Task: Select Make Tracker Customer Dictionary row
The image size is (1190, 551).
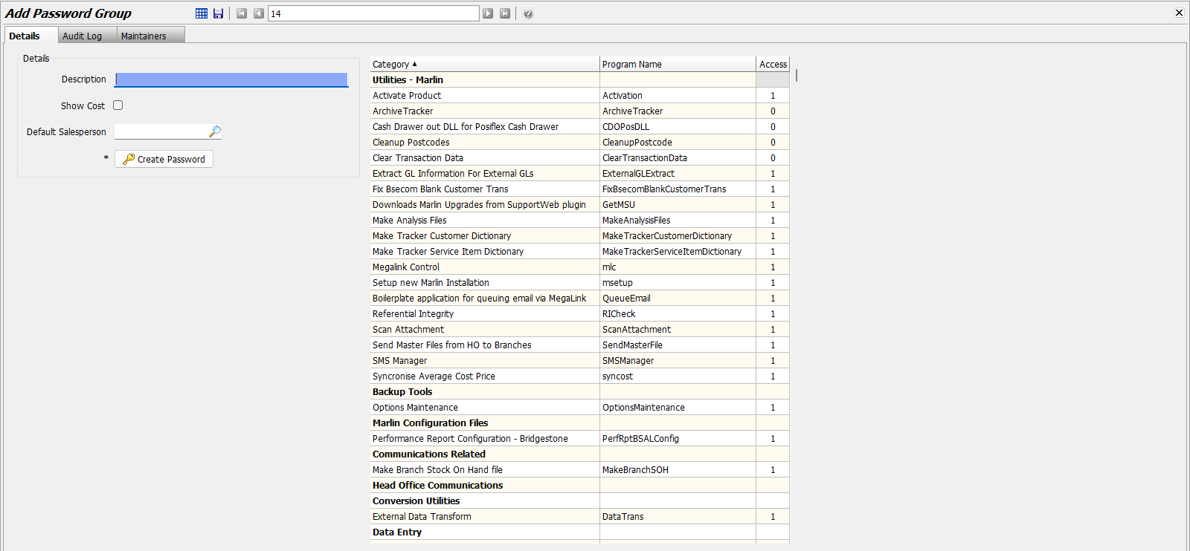Action: coord(579,235)
